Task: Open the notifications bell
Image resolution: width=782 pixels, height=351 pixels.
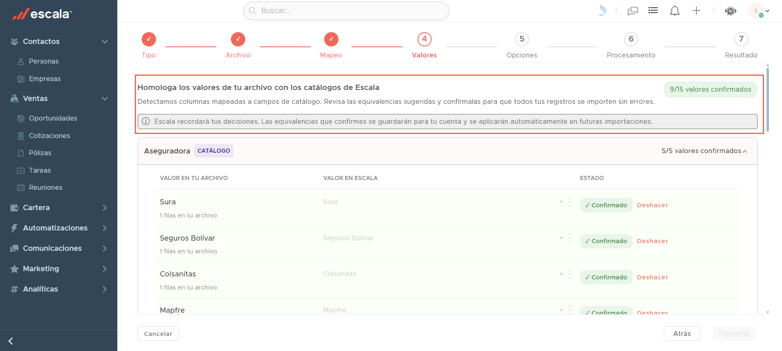Action: (675, 11)
